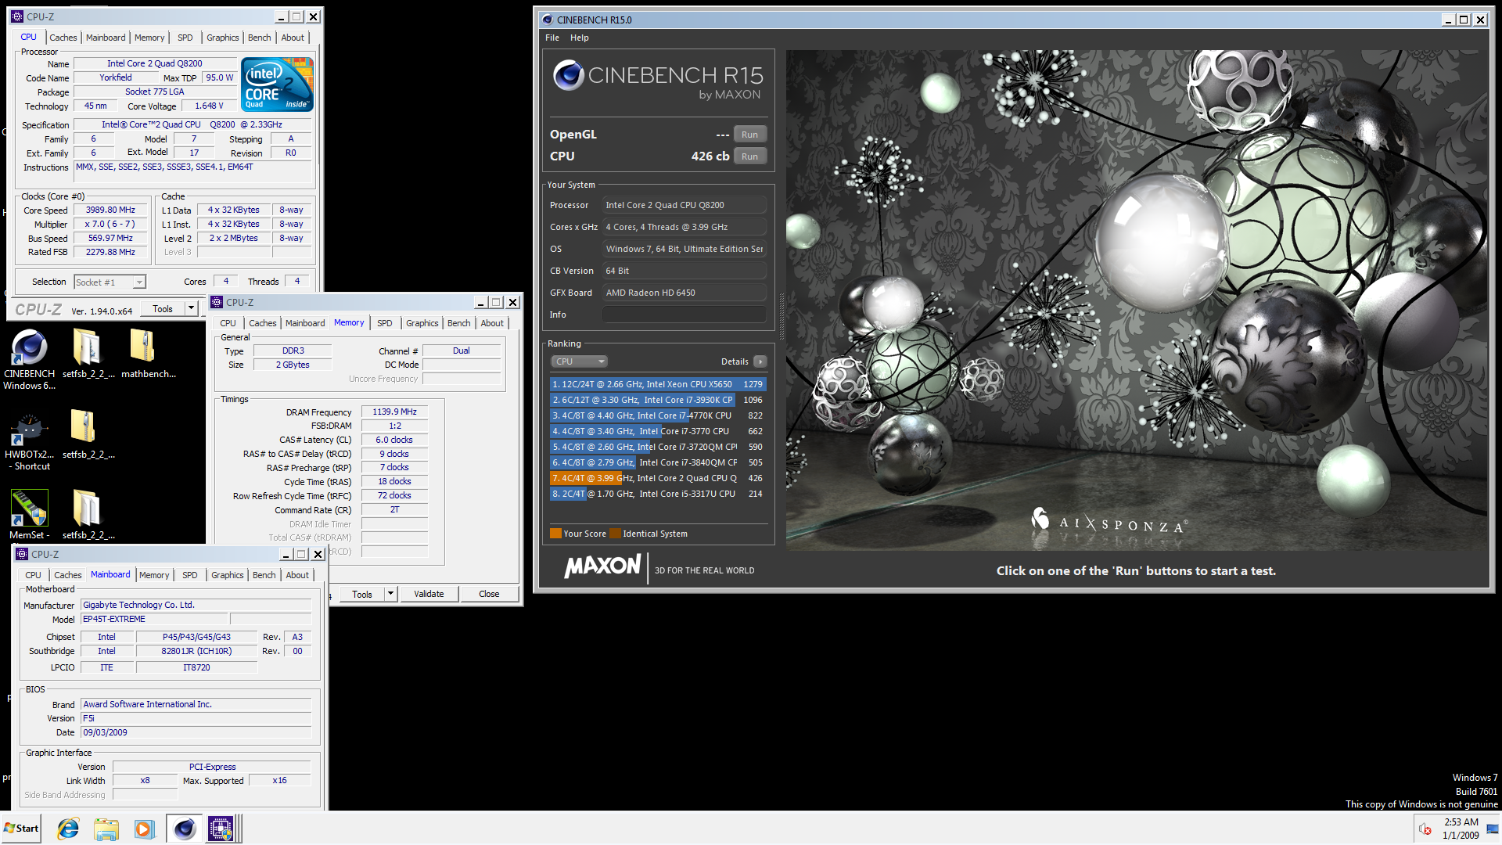Click CPU-Z icon in Mainboard window title
The height and width of the screenshot is (845, 1502).
pyautogui.click(x=22, y=554)
